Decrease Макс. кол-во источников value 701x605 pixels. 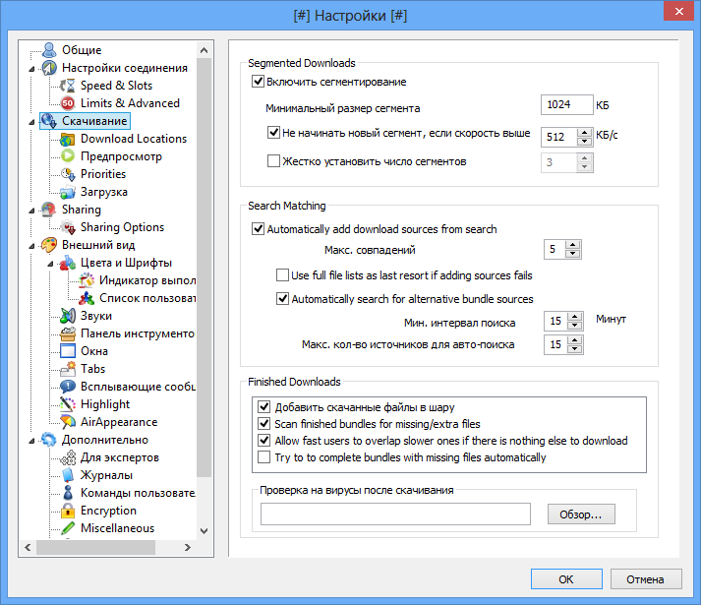point(574,349)
